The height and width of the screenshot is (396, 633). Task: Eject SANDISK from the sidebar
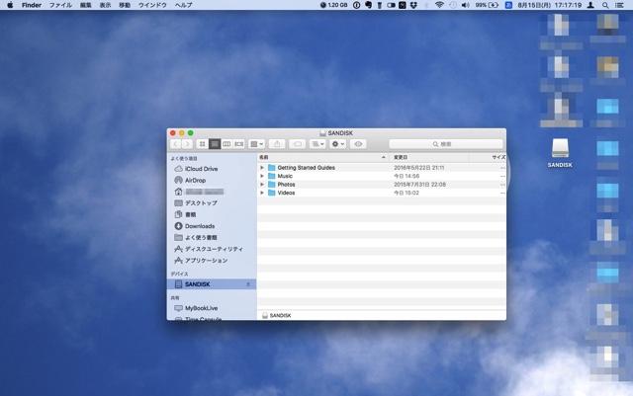coord(248,284)
